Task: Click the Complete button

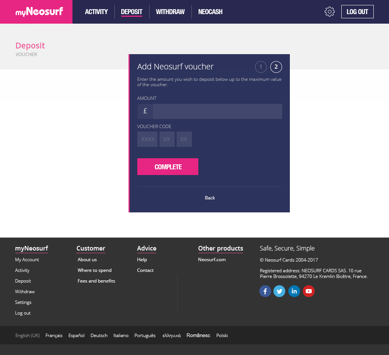Action: (x=168, y=167)
